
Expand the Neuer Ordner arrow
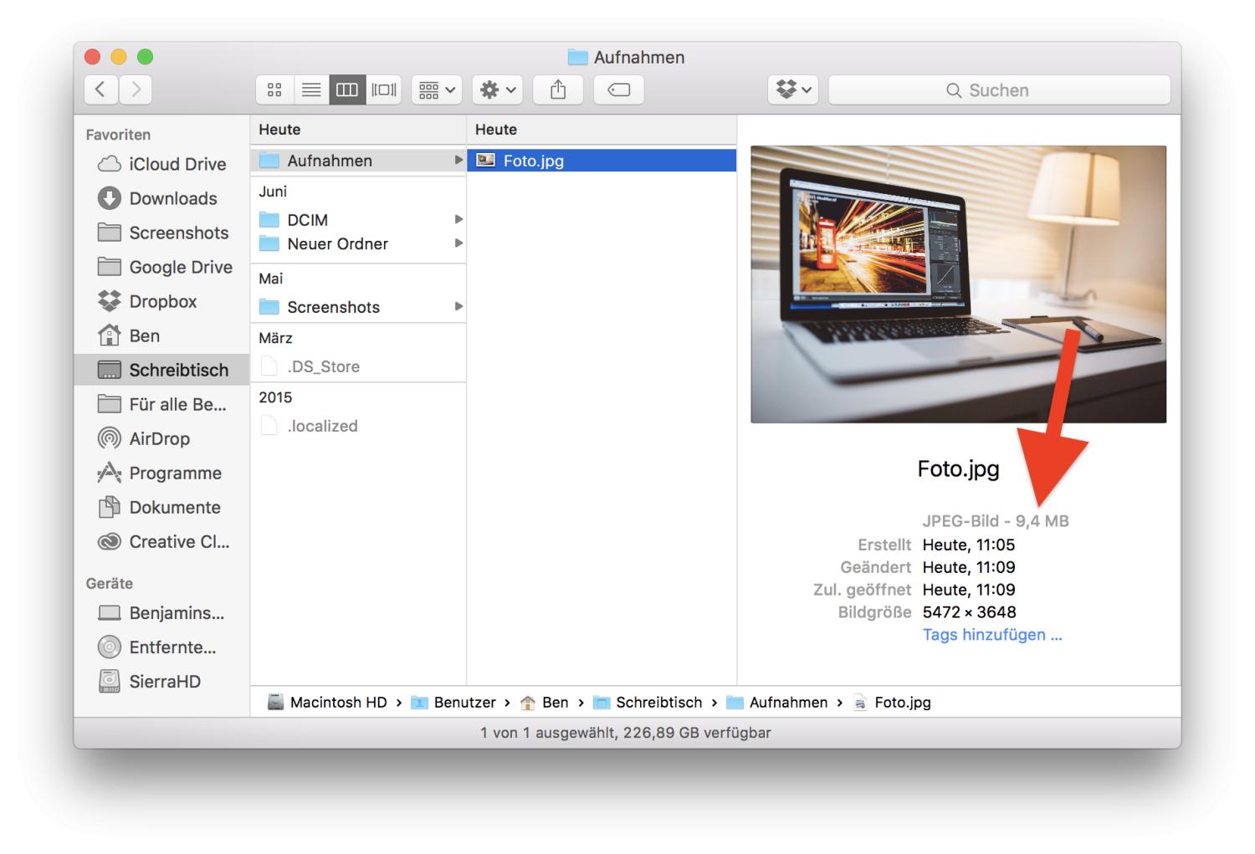point(458,243)
